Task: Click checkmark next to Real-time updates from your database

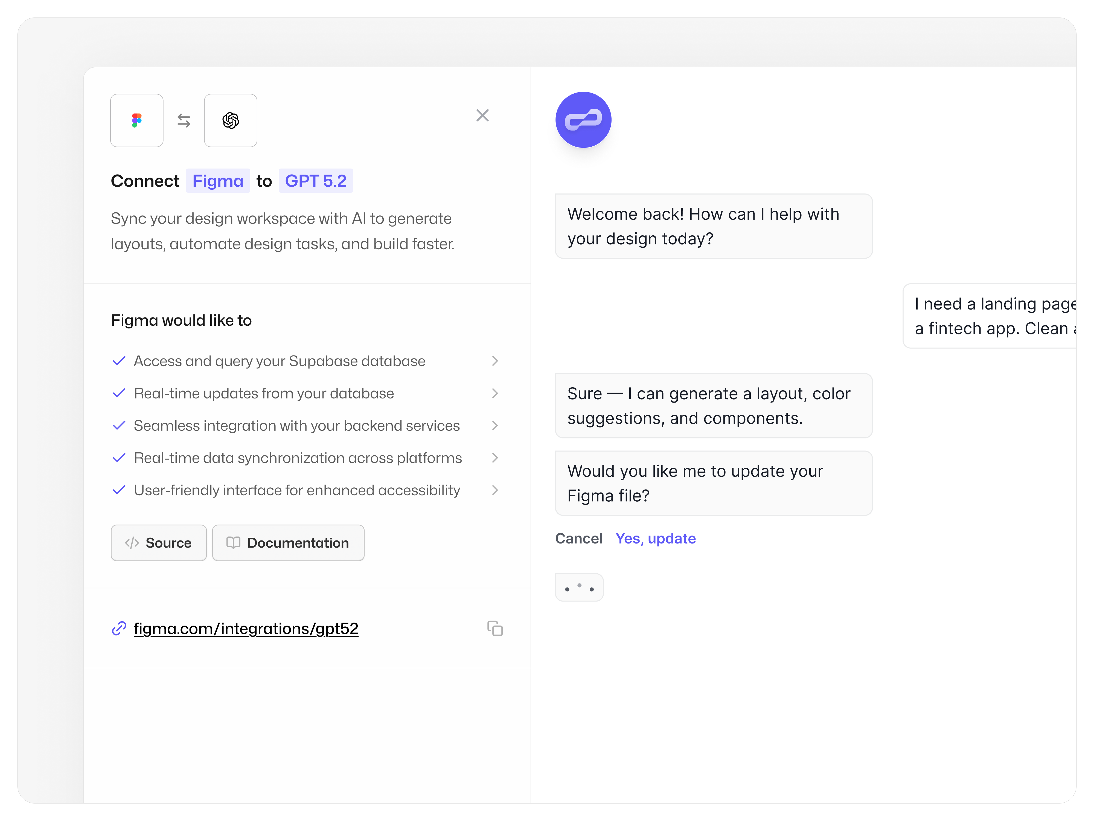Action: click(x=119, y=394)
